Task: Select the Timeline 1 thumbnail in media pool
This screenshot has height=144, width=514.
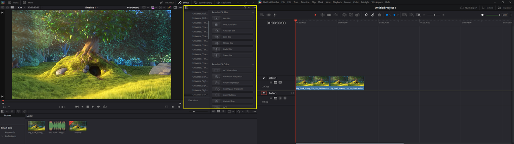Action: 78,126
